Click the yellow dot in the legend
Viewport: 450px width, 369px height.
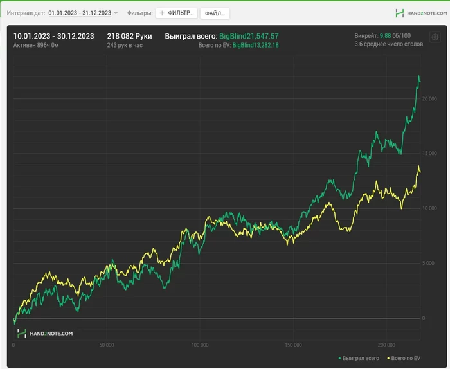click(386, 357)
